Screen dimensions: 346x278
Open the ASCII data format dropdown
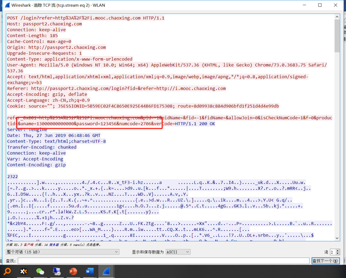[178, 252]
